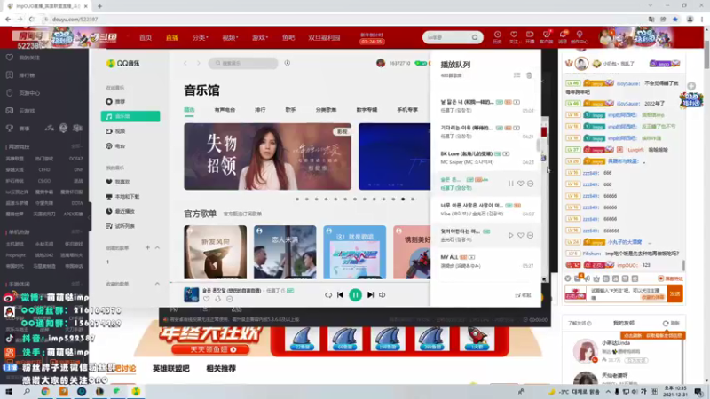Switch to the 排行 tab
The width and height of the screenshot is (710, 399).
260,110
